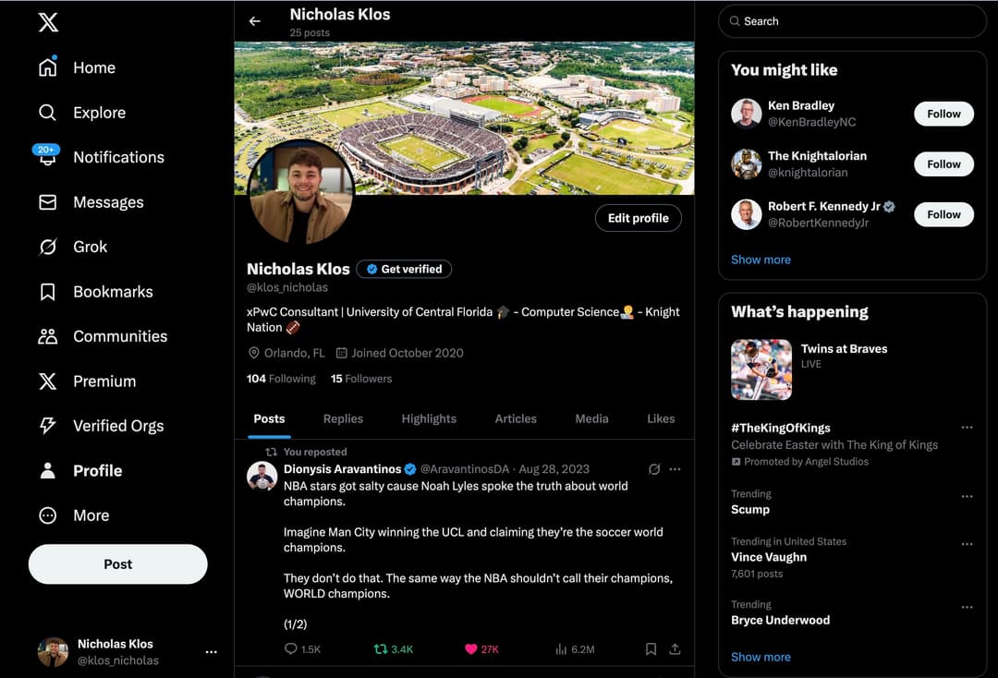Open options for Bryce Underwood trend

(967, 607)
